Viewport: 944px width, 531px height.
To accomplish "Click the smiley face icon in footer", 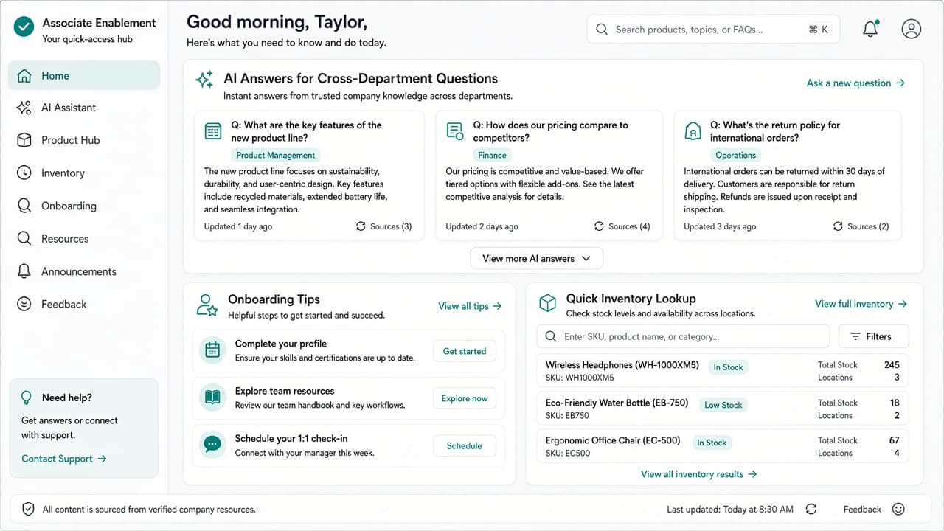I will coord(898,509).
